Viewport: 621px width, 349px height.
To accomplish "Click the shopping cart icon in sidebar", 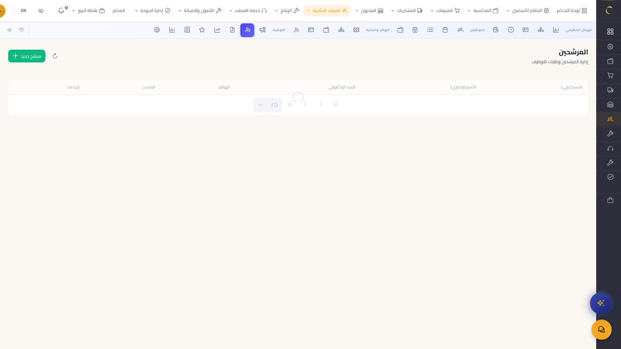I will (x=610, y=76).
